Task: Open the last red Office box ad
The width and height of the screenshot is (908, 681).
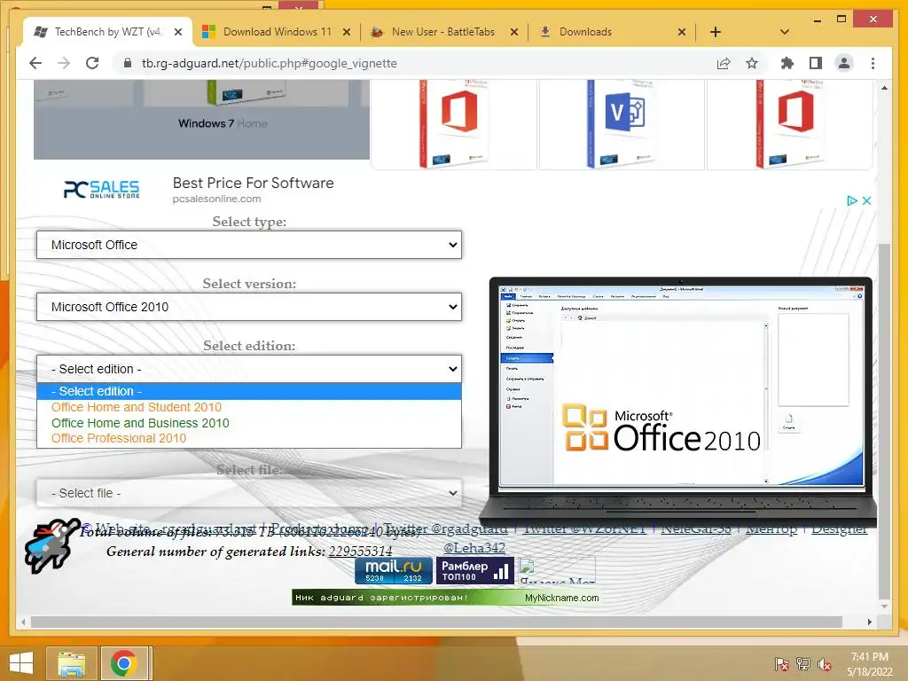Action: point(790,124)
